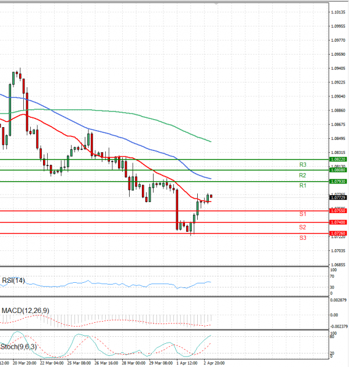Select the R2 resistance label

tap(302, 175)
